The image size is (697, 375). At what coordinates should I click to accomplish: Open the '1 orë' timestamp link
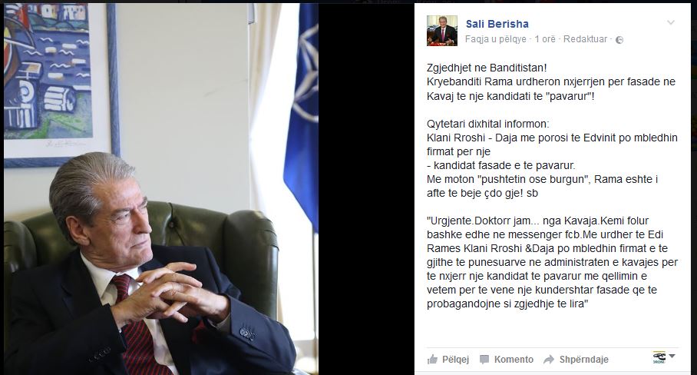pyautogui.click(x=545, y=39)
